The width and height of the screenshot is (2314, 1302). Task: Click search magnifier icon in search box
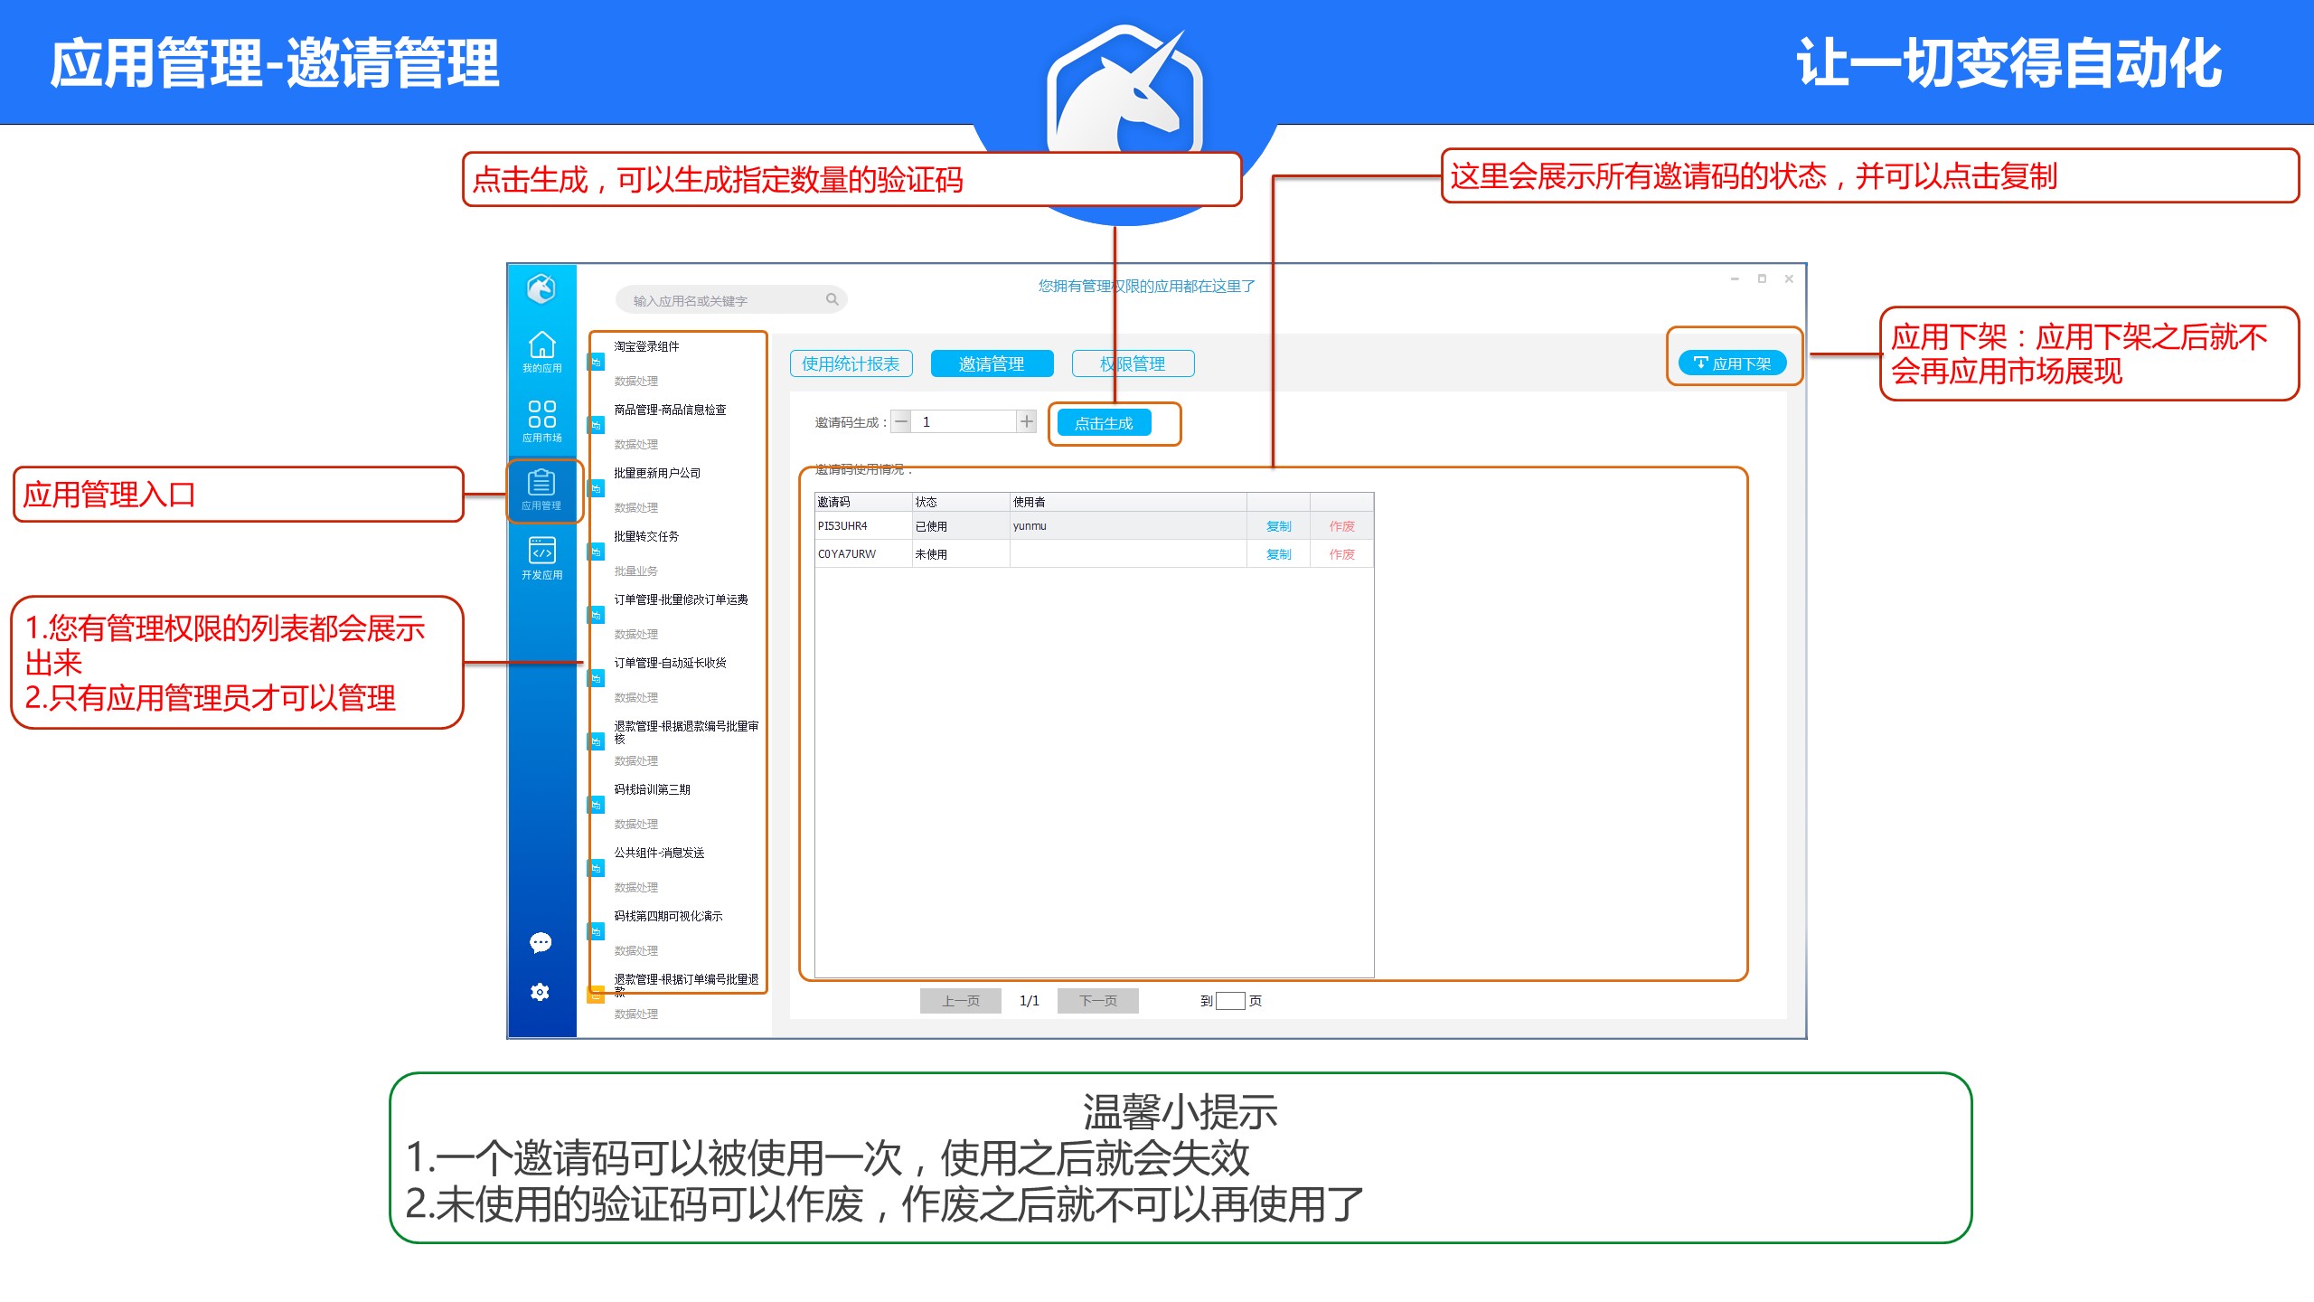pyautogui.click(x=832, y=299)
